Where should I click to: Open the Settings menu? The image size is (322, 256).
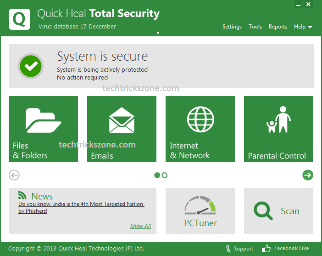[232, 27]
